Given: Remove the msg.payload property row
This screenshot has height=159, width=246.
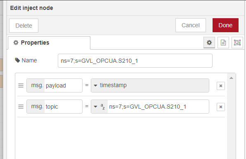Looking at the screenshot, I should (x=221, y=86).
